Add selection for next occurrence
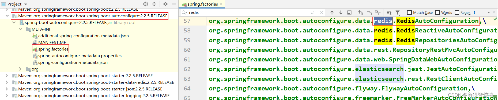Screen dimensions: 498x100 click(361, 12)
